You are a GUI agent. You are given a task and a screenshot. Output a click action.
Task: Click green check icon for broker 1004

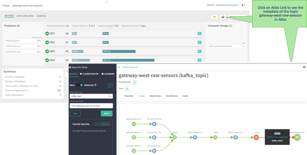(x=47, y=60)
